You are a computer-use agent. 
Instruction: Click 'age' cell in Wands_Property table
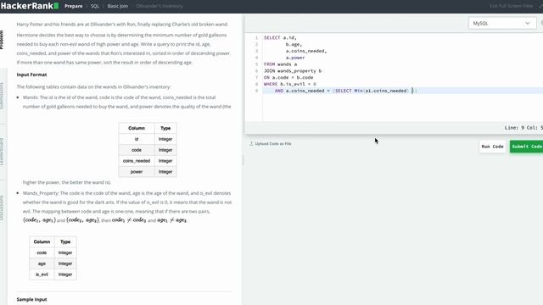coord(42,263)
